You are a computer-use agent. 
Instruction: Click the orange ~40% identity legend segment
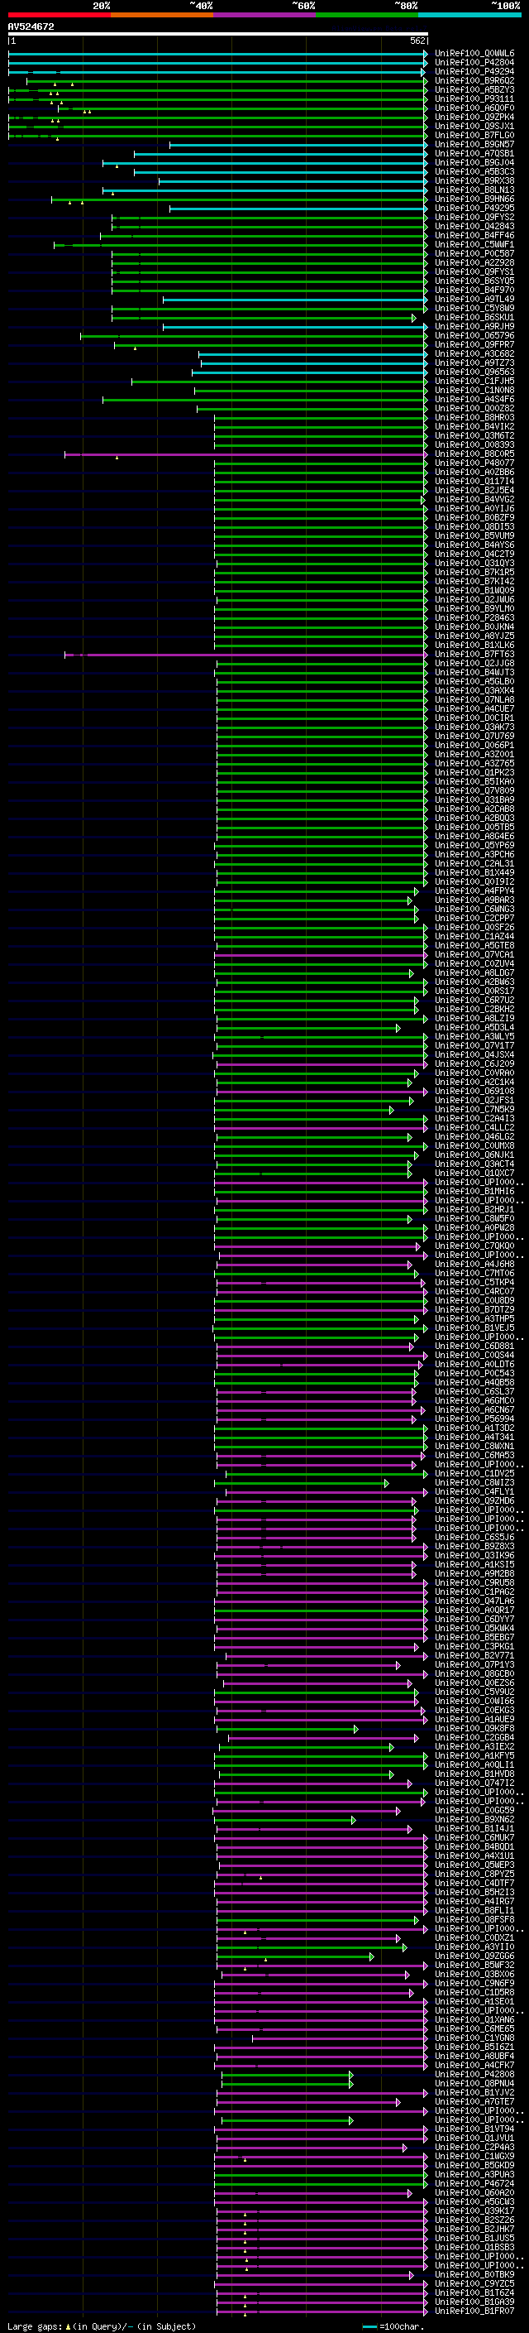coord(162,15)
